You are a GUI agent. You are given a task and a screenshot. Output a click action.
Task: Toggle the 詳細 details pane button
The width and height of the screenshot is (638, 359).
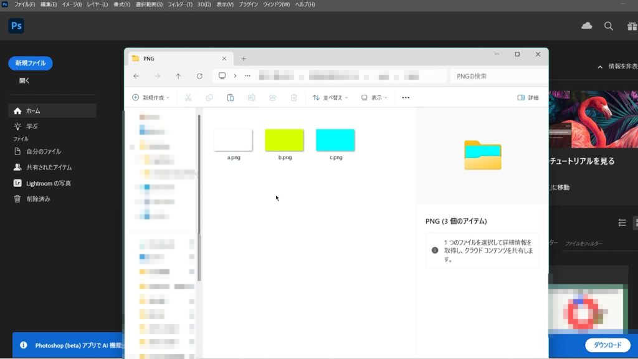point(528,98)
